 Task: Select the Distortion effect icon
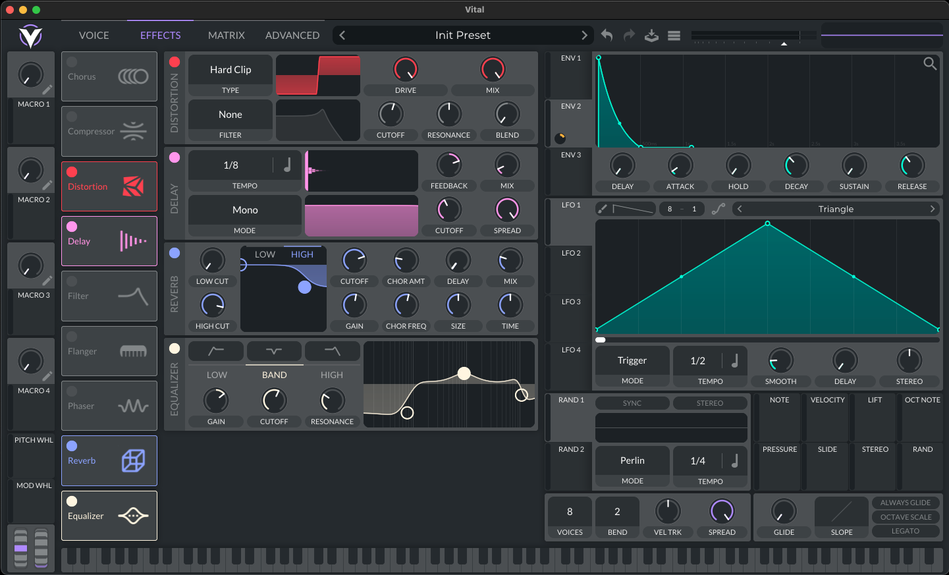[133, 186]
